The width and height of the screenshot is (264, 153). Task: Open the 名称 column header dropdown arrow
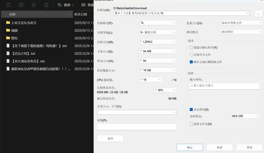[x=71, y=14]
